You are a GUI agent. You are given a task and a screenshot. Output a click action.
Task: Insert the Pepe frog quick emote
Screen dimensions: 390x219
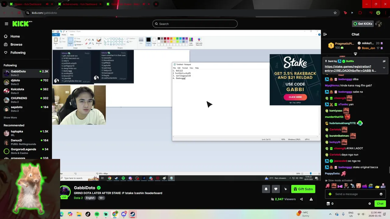coord(371,186)
